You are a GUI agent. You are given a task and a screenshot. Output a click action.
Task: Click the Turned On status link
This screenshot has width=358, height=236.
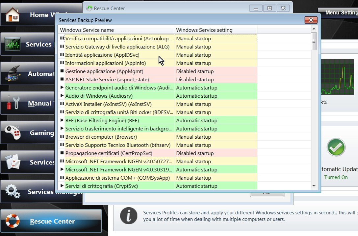click(336, 177)
